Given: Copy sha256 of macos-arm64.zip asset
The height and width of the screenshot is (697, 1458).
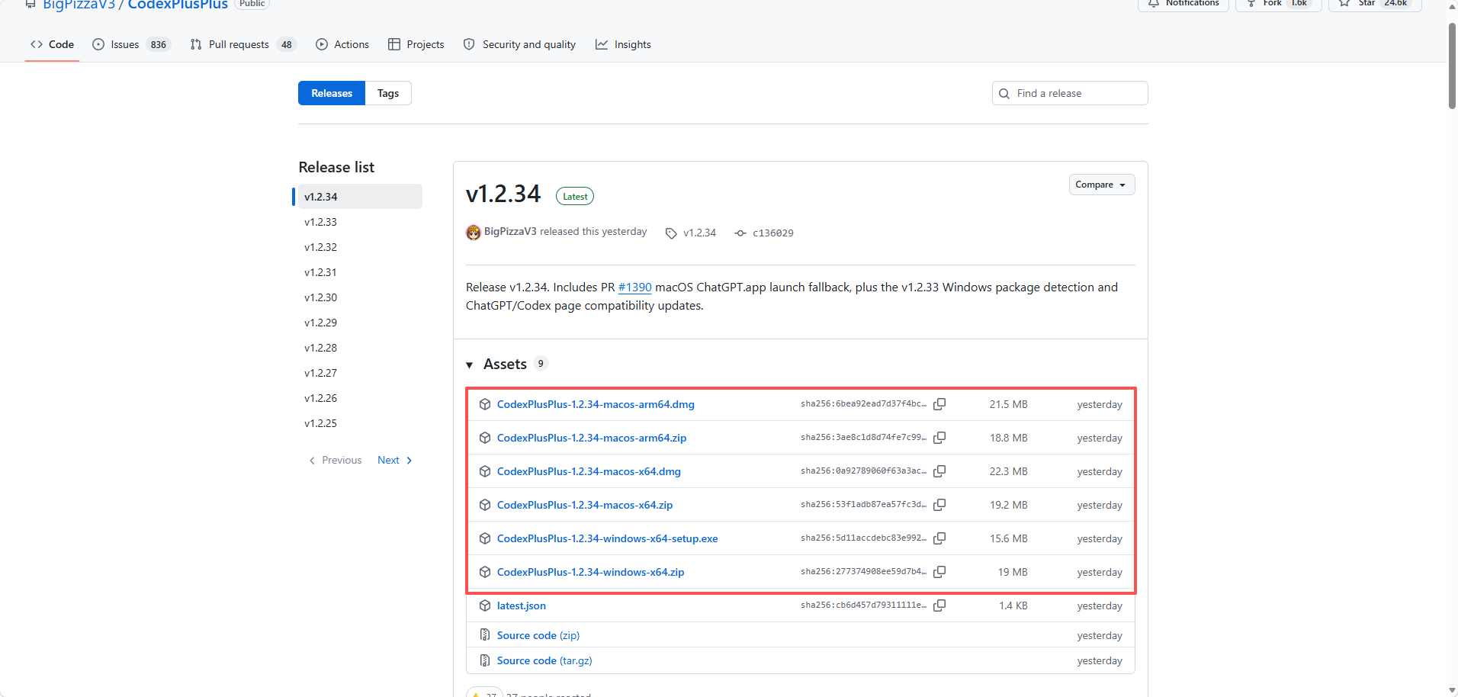Looking at the screenshot, I should coord(939,438).
